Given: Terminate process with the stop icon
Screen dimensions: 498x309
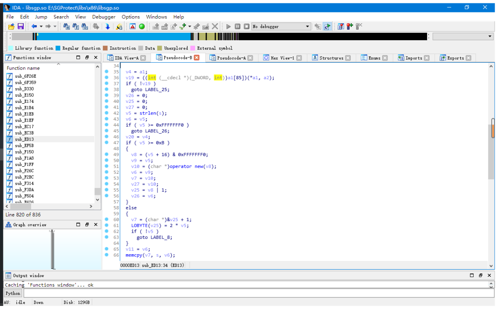Looking at the screenshot, I should [247, 27].
